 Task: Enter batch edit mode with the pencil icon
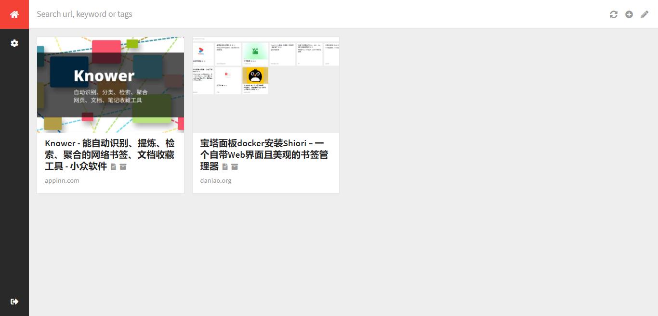(645, 14)
